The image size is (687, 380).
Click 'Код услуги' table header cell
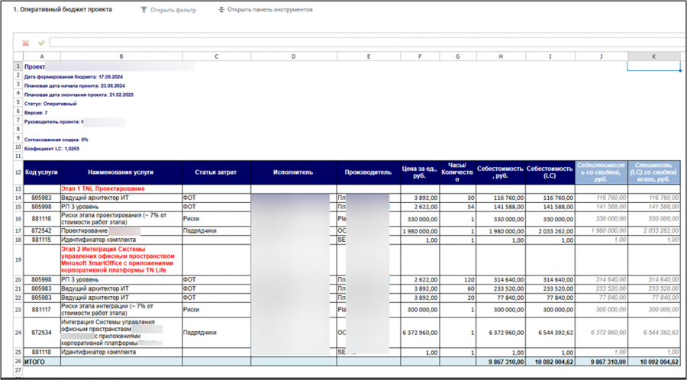41,172
